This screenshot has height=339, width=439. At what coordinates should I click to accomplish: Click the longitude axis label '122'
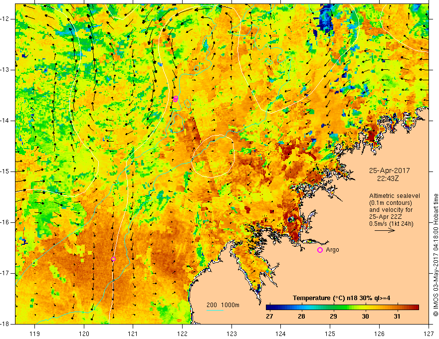(x=182, y=334)
